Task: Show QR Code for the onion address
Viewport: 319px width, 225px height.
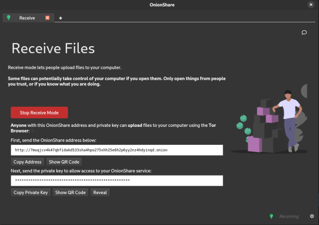Action: tap(64, 161)
